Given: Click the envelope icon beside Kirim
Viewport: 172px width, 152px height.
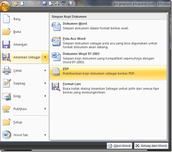Looking at the screenshot, I should click(x=7, y=96).
